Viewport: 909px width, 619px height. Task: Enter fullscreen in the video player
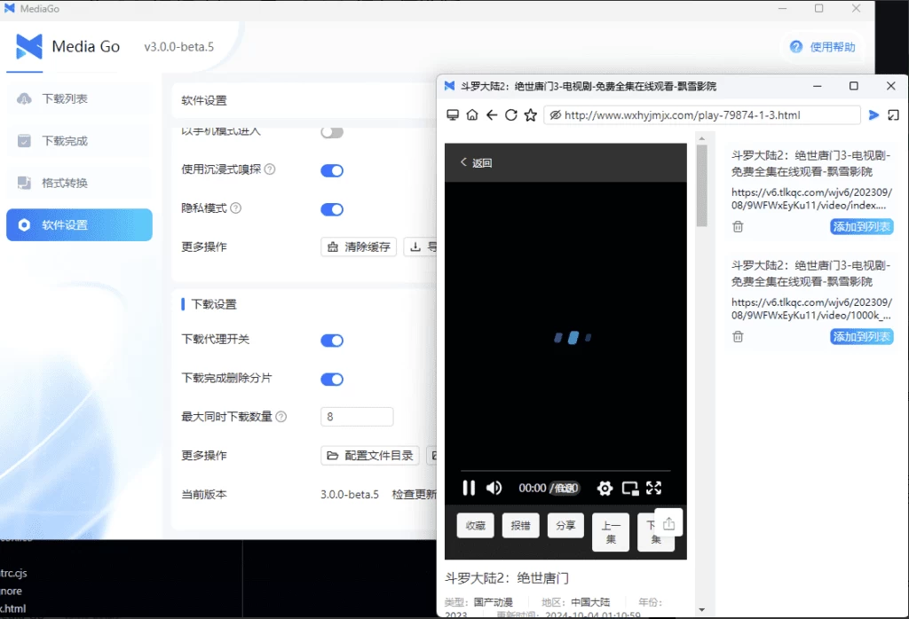[654, 488]
